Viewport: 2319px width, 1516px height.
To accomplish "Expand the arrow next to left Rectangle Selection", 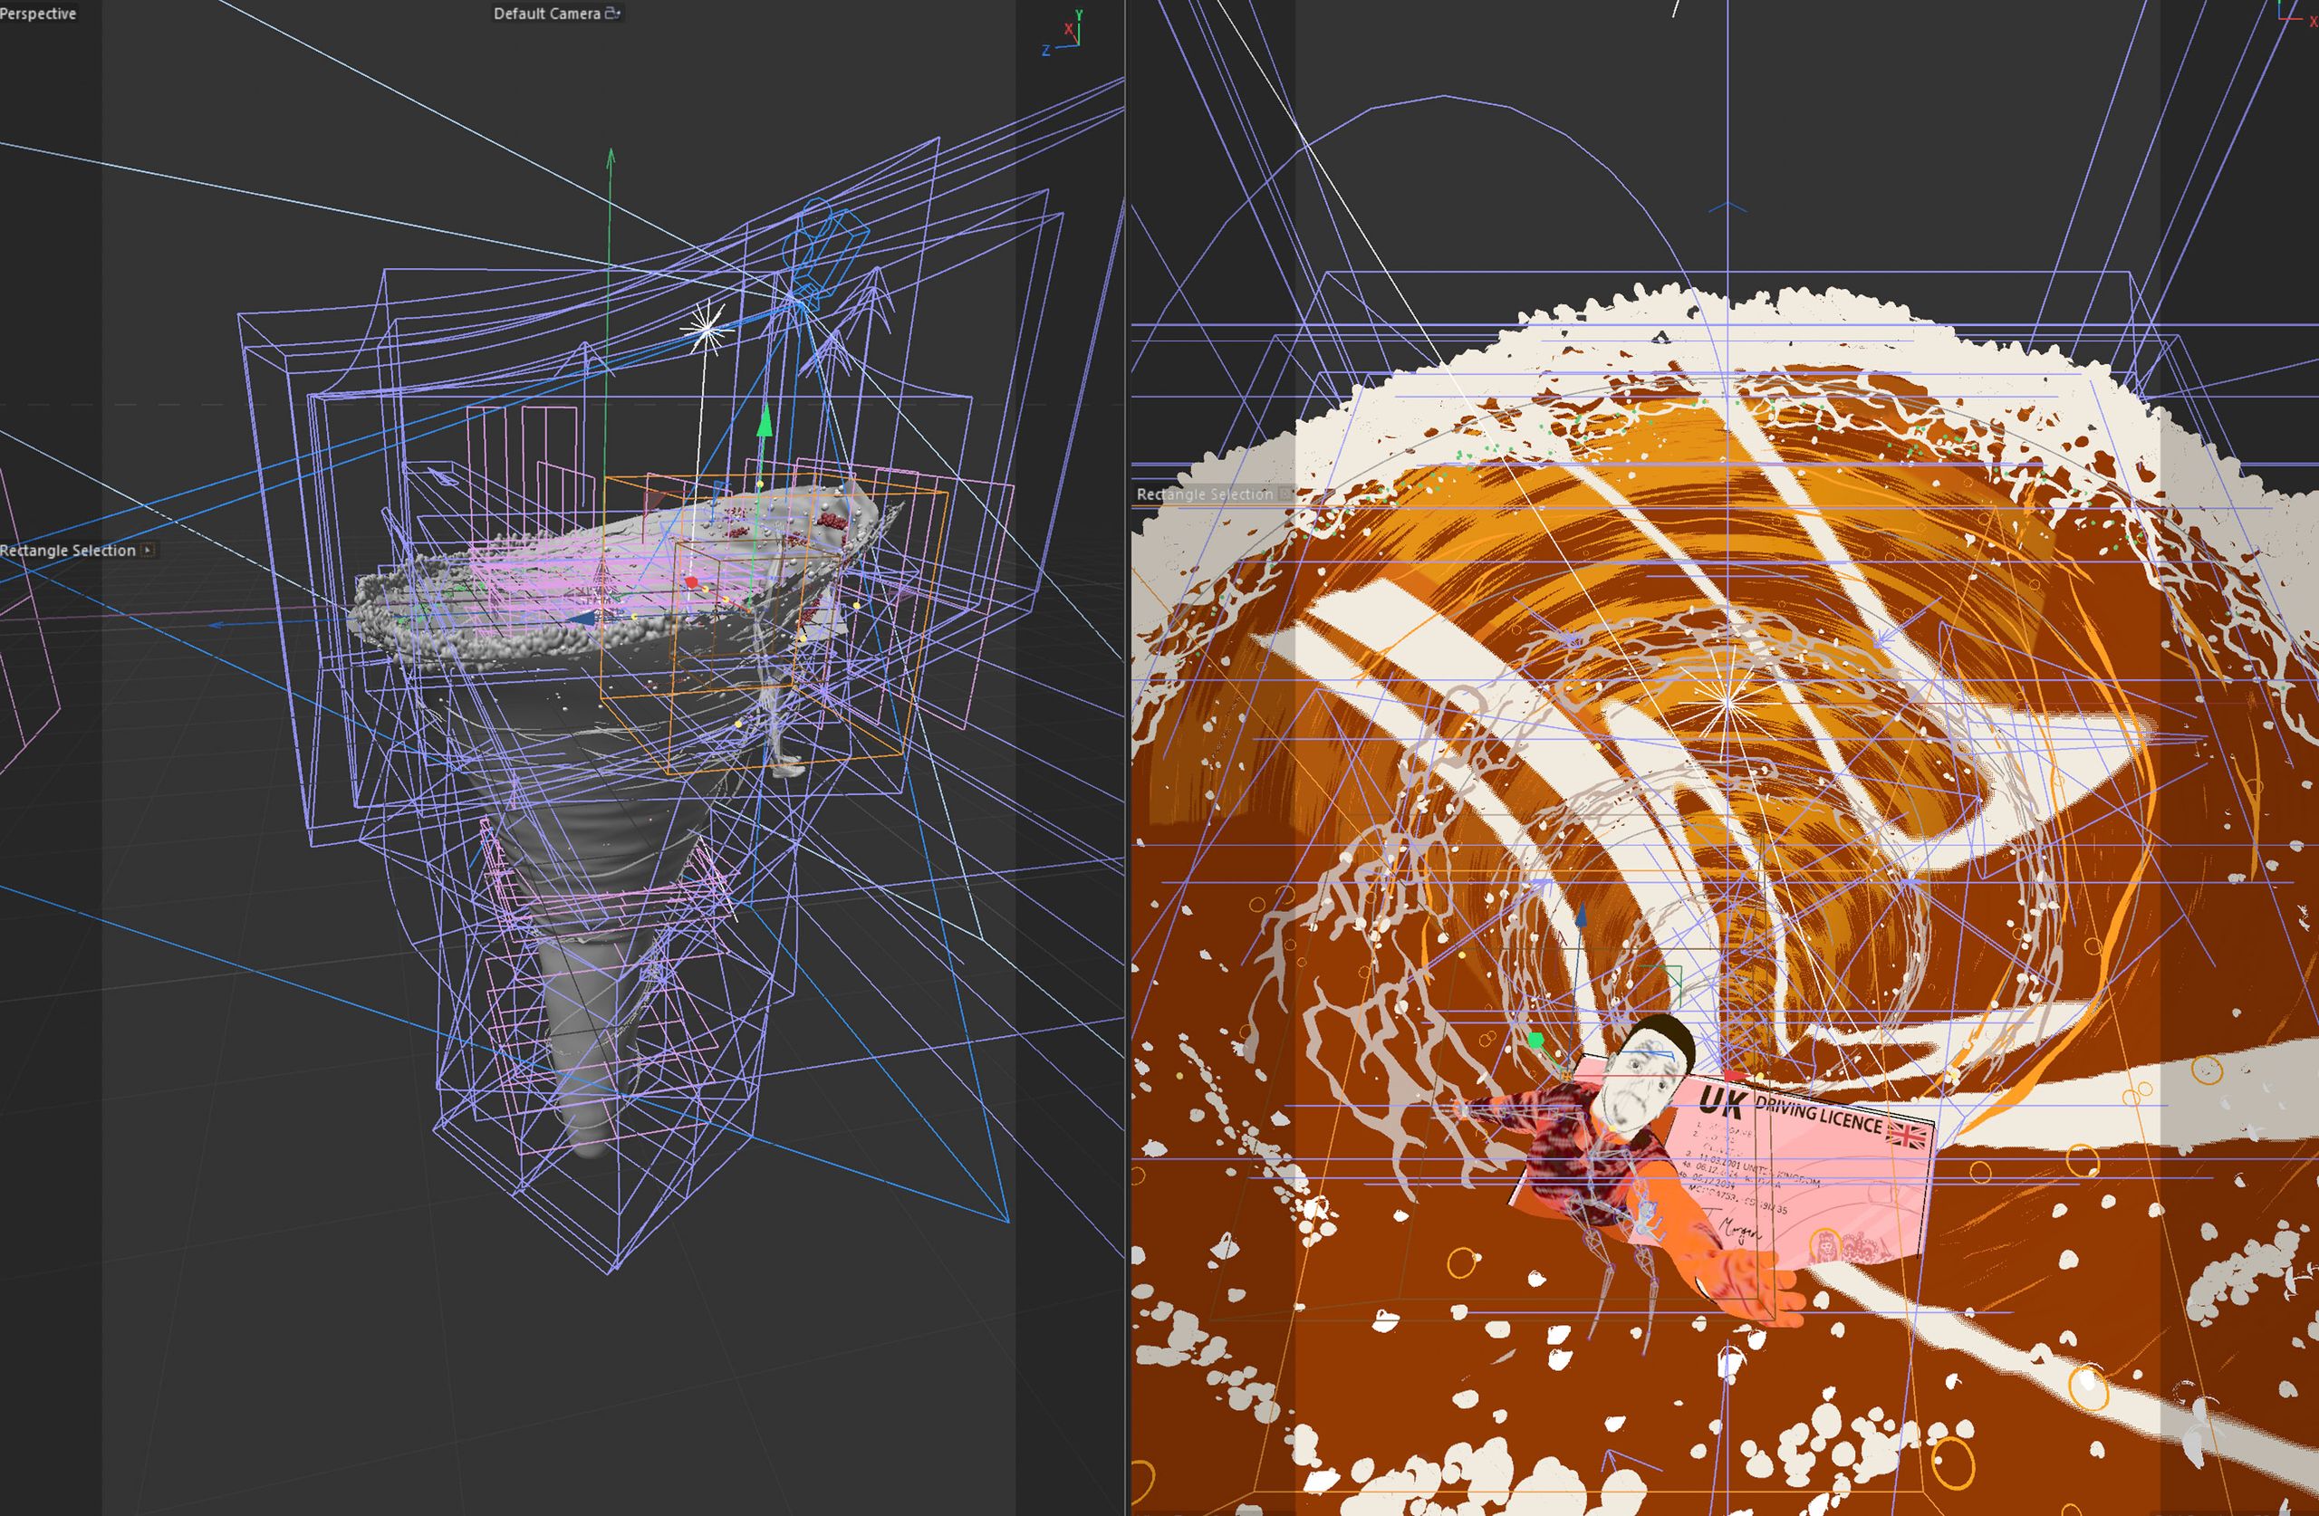I will (148, 551).
